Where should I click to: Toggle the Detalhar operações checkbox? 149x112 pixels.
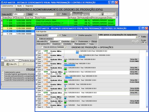click(77, 35)
